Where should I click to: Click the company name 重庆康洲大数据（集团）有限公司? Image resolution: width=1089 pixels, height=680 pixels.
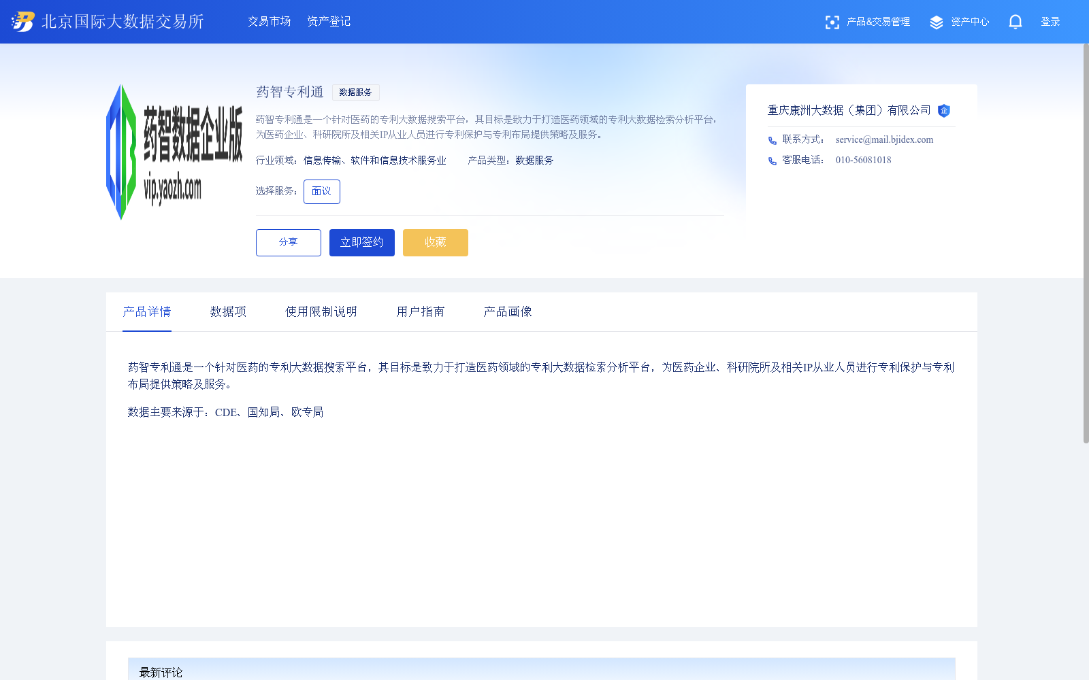[849, 110]
